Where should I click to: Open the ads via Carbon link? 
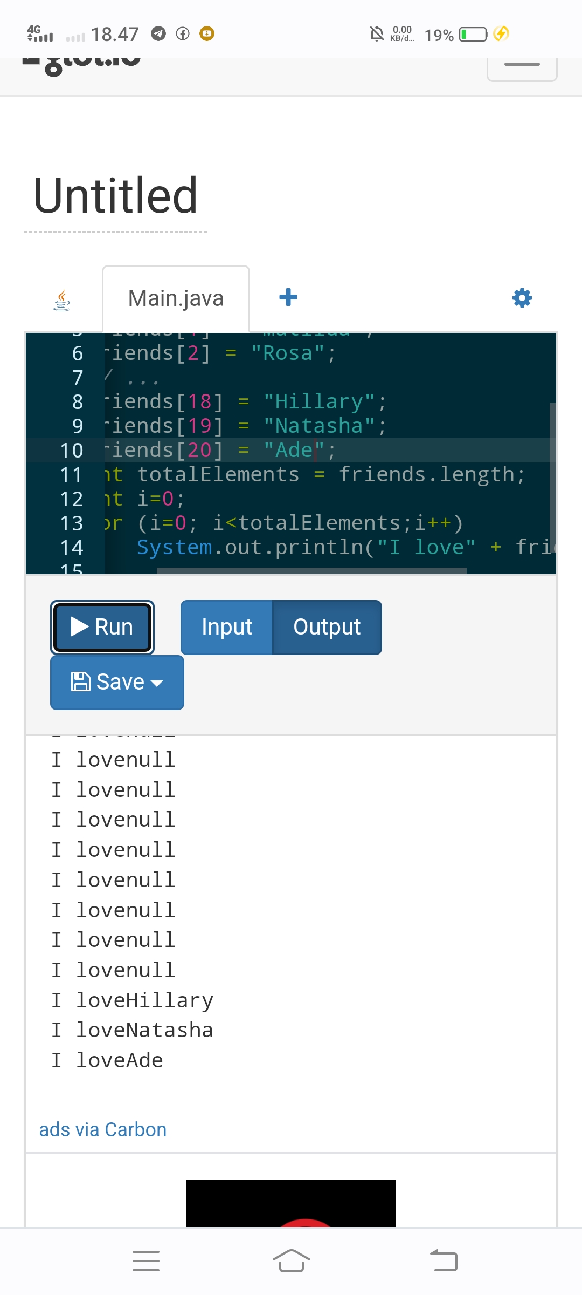103,1129
